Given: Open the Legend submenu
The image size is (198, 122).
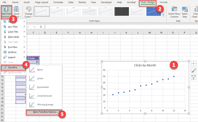Looking at the screenshot, I should point(14,57).
